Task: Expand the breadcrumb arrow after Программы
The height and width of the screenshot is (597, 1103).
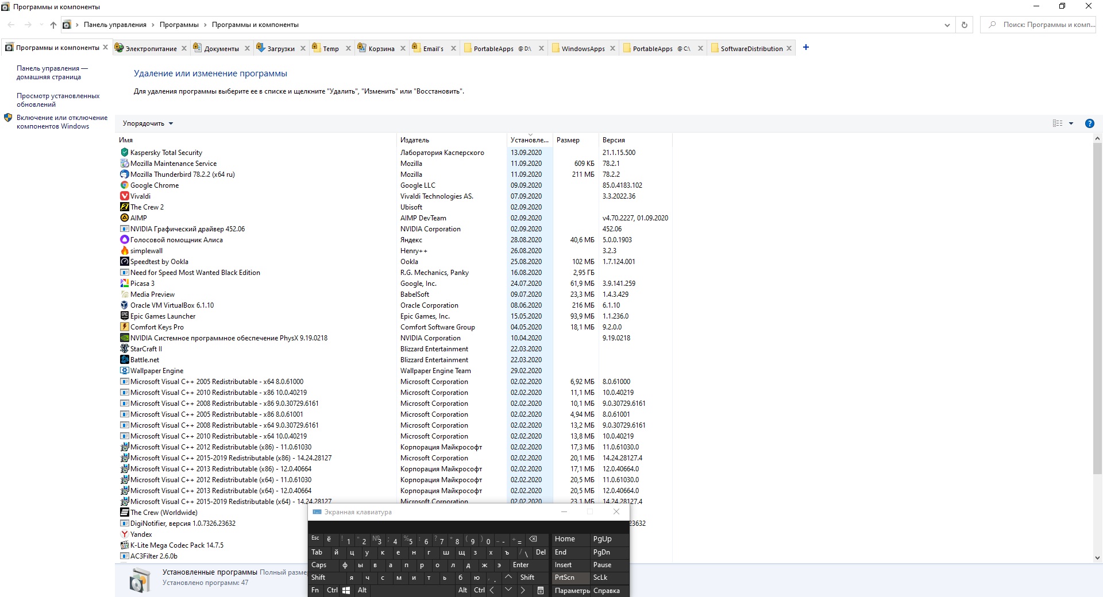Action: click(205, 25)
